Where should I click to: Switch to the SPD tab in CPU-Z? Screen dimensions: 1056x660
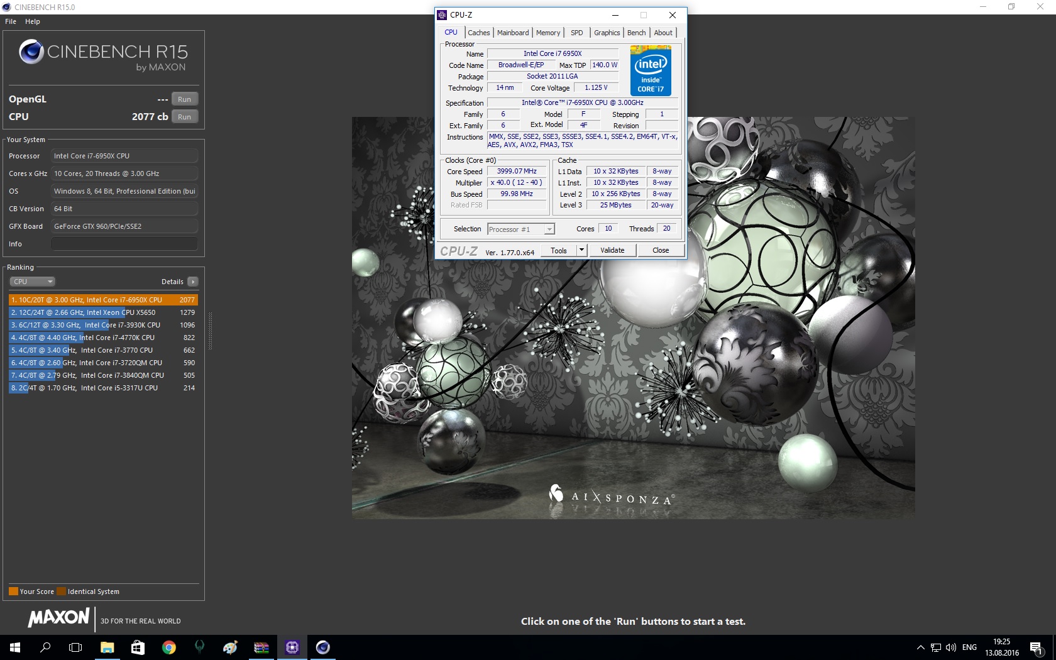[577, 33]
